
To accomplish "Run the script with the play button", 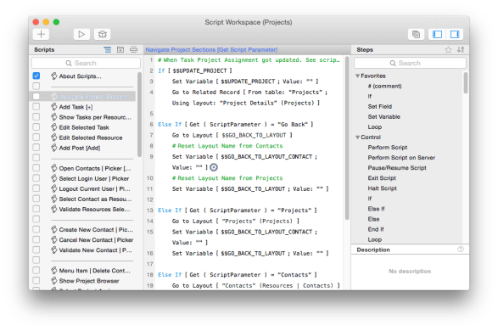I will tap(81, 34).
